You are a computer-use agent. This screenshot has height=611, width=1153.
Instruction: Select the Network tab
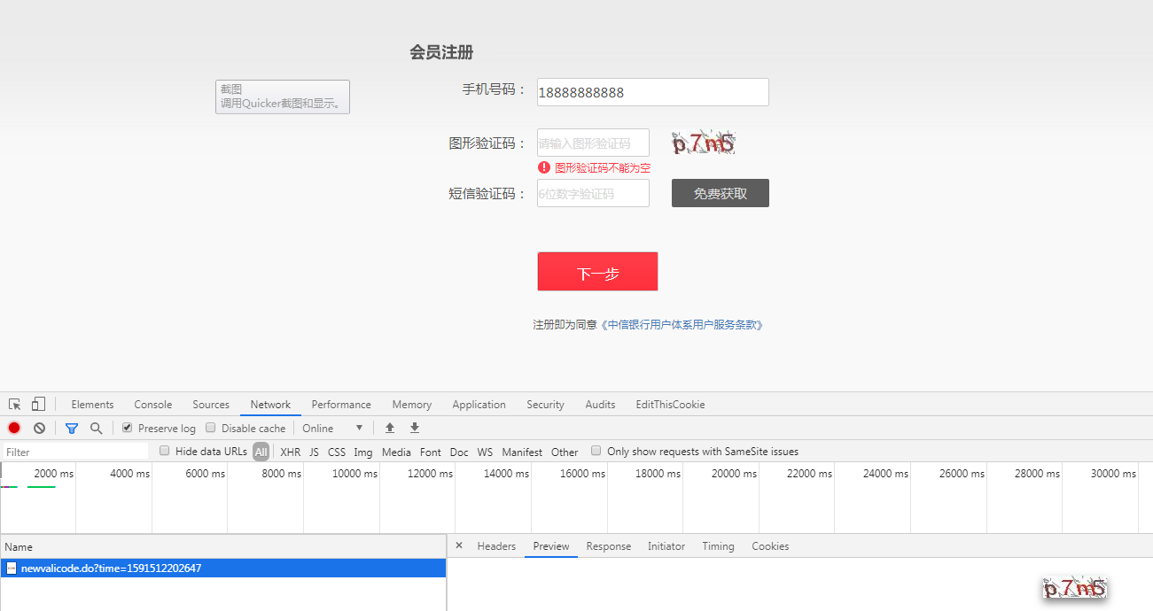[270, 405]
